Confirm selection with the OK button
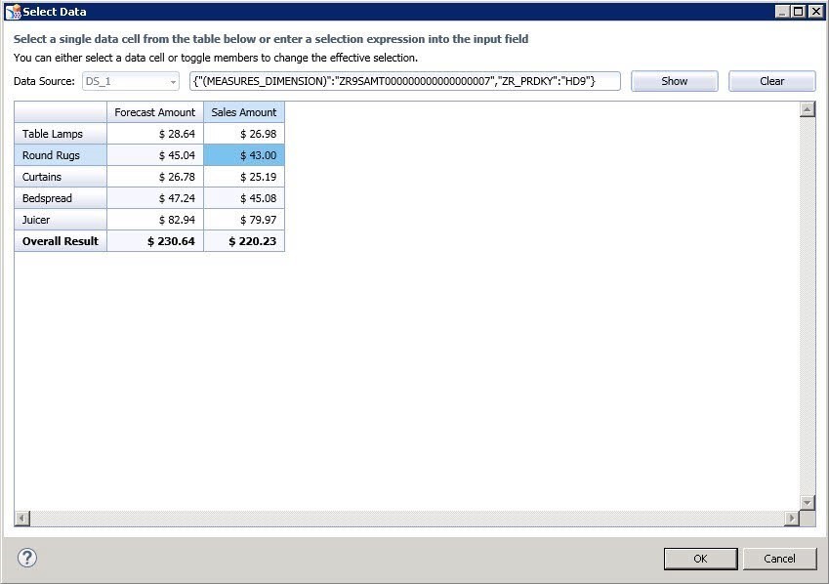Viewport: 829px width, 584px height. 700,559
